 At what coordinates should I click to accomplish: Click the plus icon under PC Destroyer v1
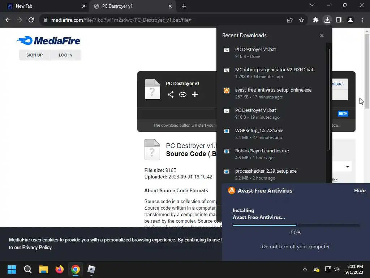(x=195, y=94)
